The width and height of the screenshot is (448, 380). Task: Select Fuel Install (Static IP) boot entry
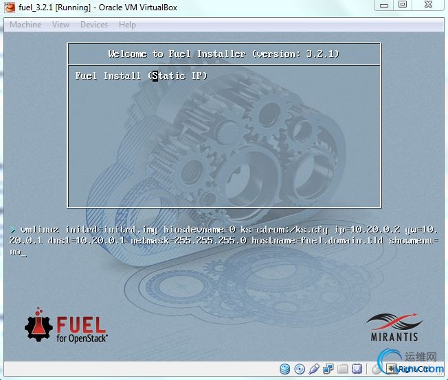pyautogui.click(x=141, y=76)
